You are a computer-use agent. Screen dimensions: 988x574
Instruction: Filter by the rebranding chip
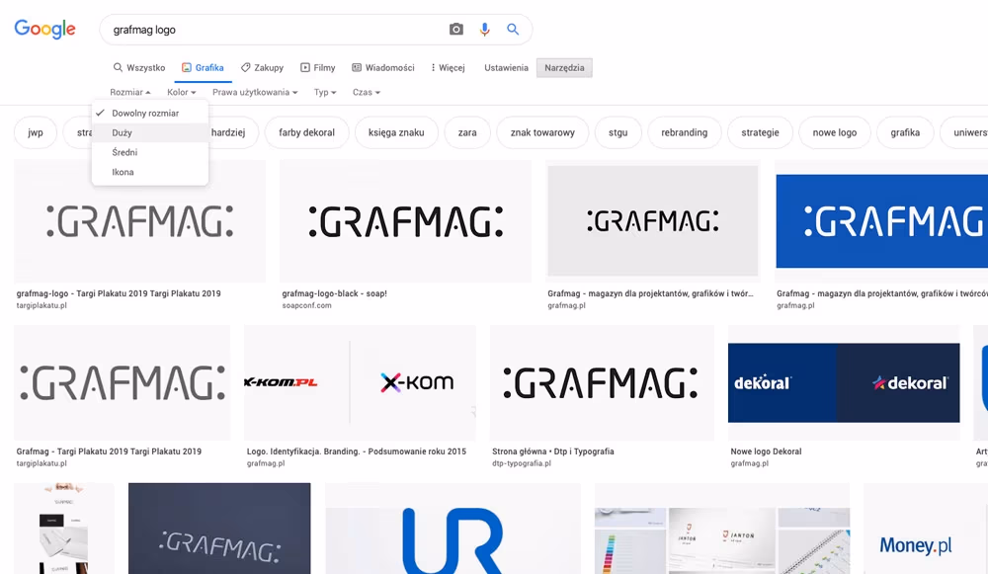click(685, 132)
